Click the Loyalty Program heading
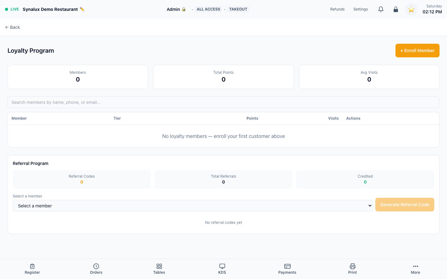 pyautogui.click(x=31, y=51)
